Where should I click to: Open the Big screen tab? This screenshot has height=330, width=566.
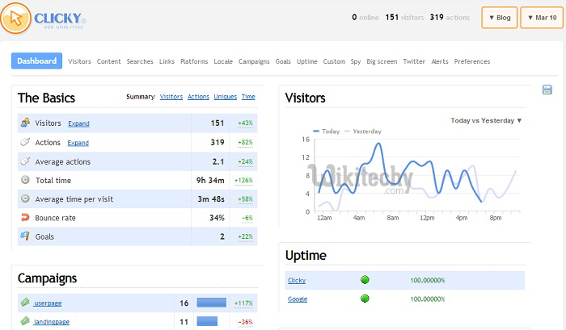tap(382, 61)
